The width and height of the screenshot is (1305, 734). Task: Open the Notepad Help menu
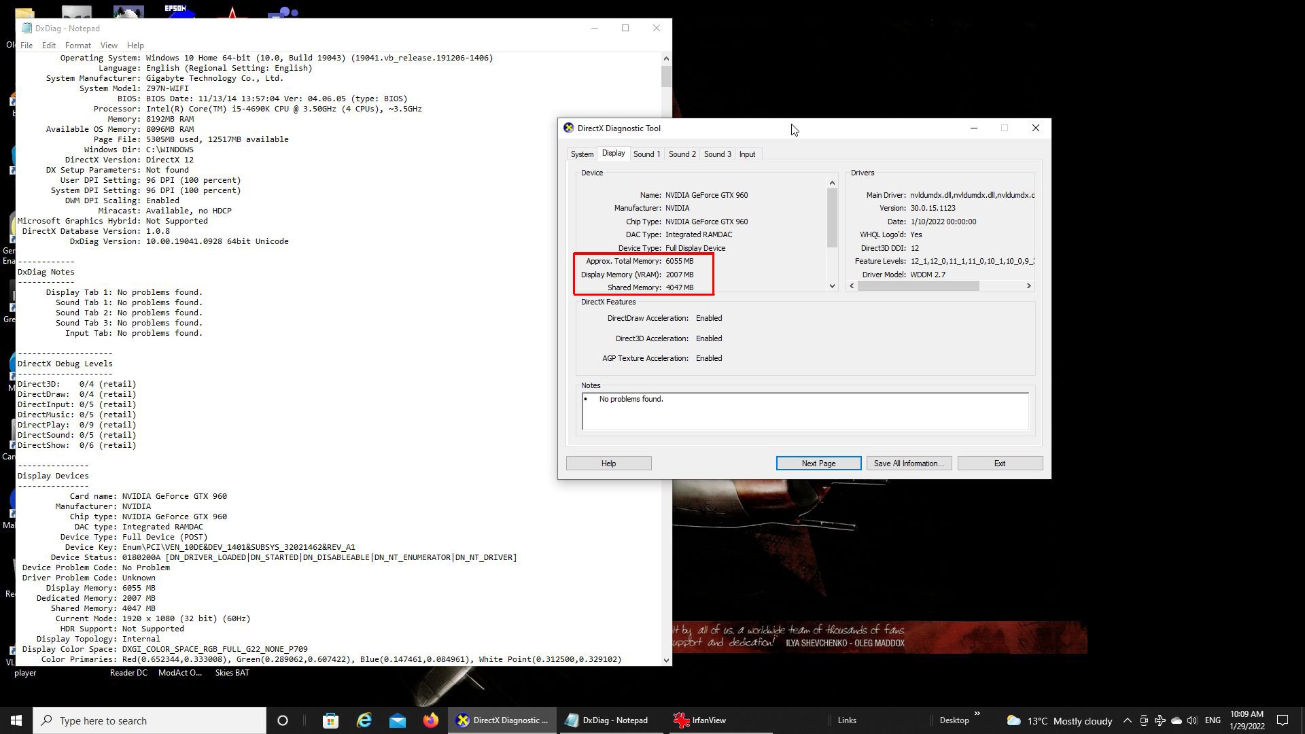(x=135, y=46)
